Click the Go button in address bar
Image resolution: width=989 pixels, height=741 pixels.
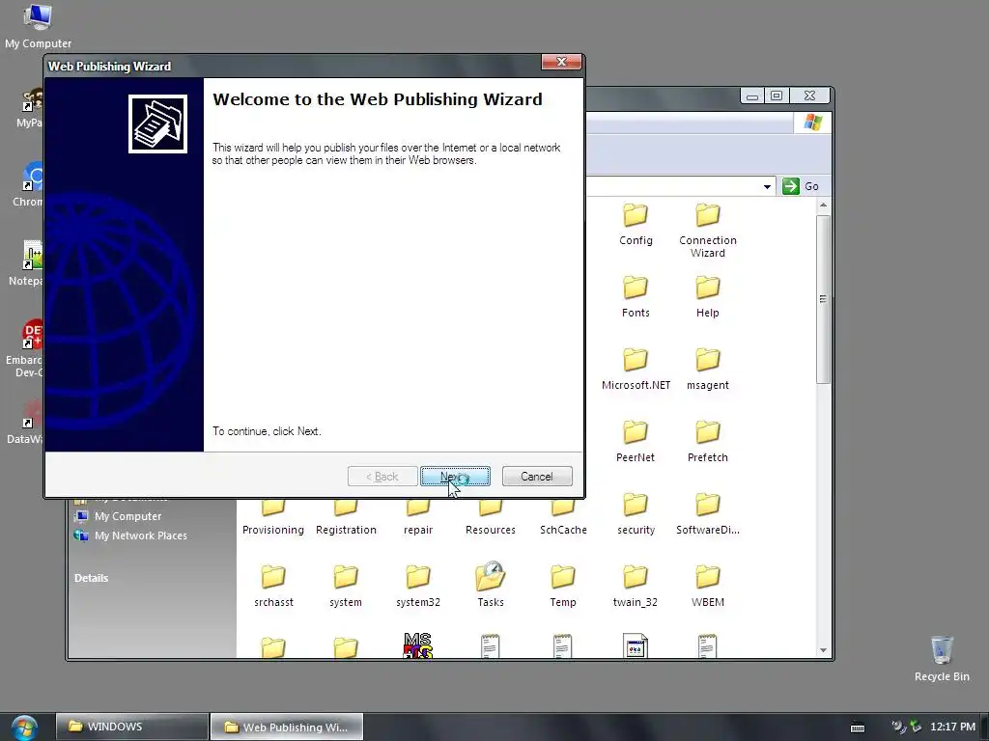point(801,186)
